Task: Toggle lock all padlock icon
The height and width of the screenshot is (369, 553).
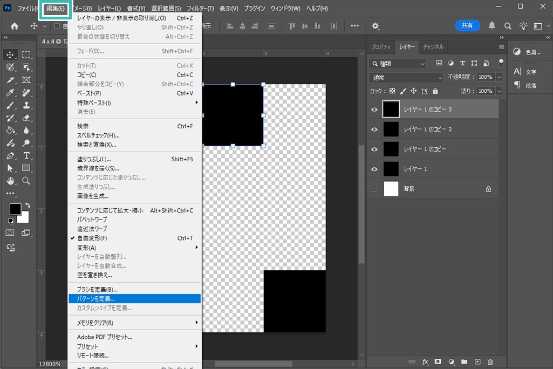Action: click(x=435, y=91)
